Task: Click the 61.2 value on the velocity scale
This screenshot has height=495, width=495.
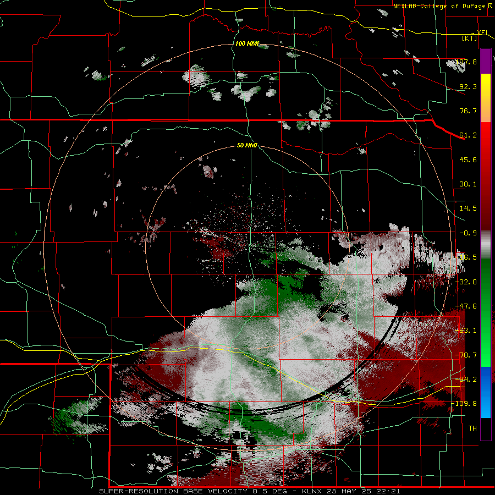Action: click(468, 135)
